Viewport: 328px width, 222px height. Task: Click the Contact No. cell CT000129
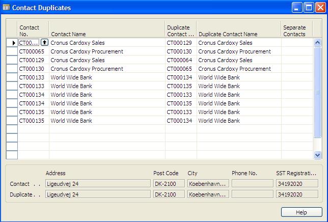pos(33,60)
